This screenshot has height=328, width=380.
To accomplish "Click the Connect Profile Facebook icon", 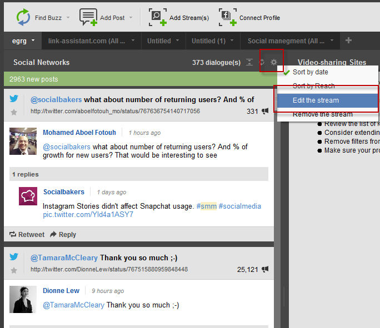I will 228,17.
